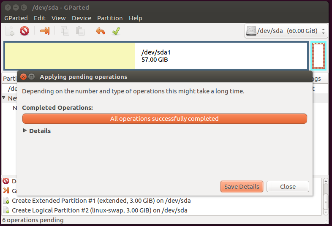Screen dimensions: 332x226
Task: Select the /dev/sda1 57.00 GiB partition block
Action: coord(156,56)
